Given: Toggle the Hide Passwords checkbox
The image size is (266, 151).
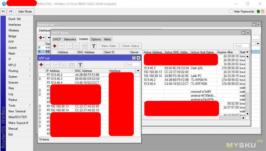Looking at the screenshot, I should click(231, 11).
